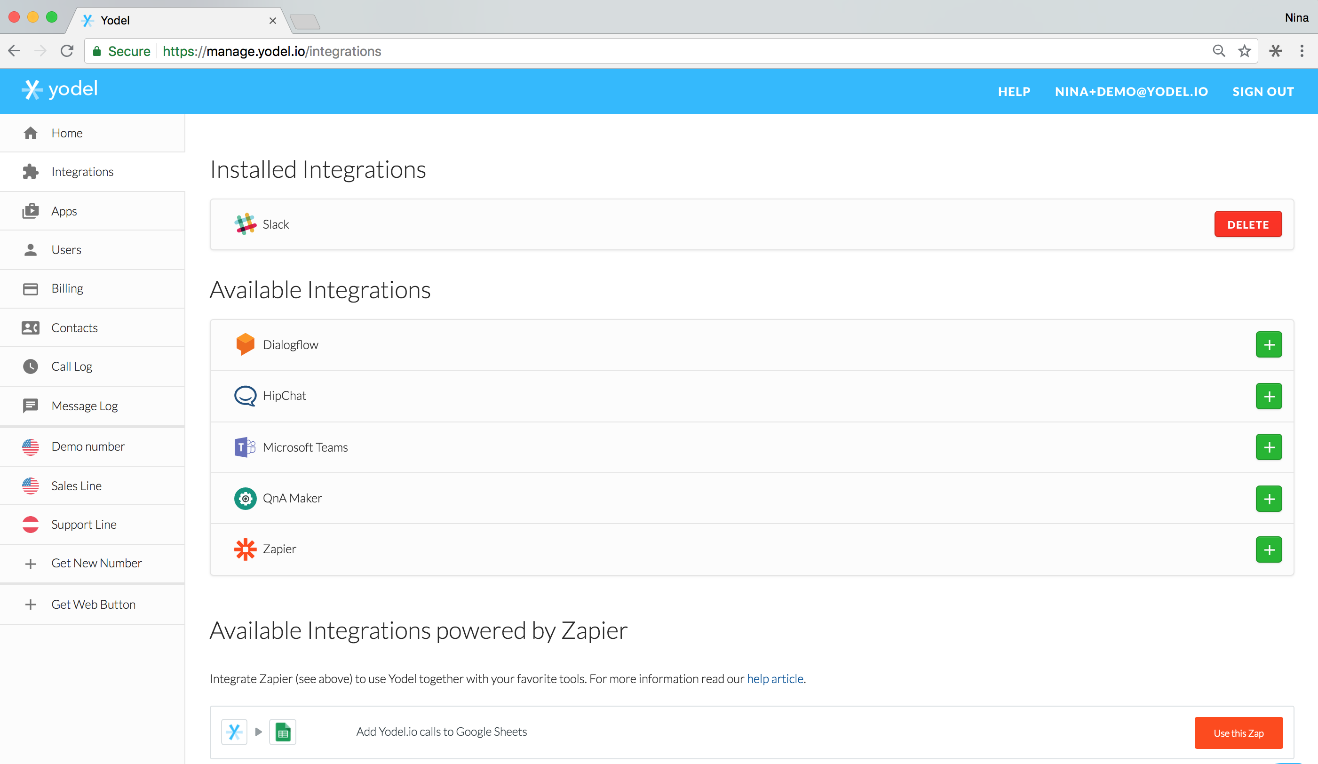Image resolution: width=1318 pixels, height=764 pixels.
Task: Open Message Log in the sidebar
Action: point(92,406)
